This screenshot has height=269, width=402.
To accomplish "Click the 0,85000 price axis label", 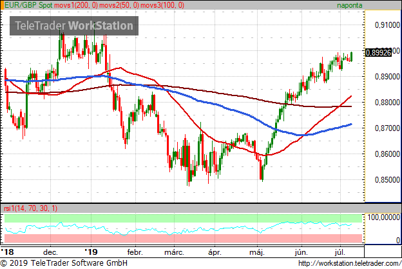I will 387,180.
